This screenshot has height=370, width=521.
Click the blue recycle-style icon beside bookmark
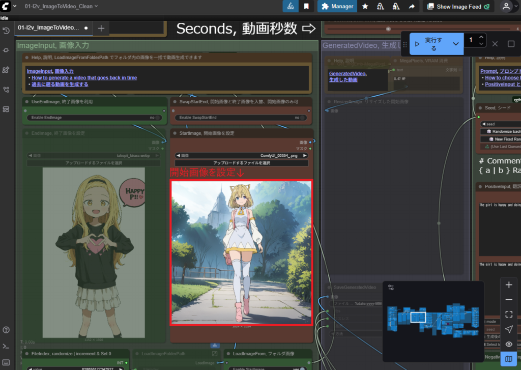tap(291, 6)
